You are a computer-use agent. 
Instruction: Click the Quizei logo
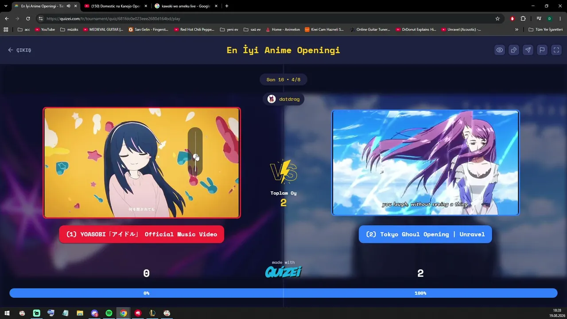click(x=283, y=271)
